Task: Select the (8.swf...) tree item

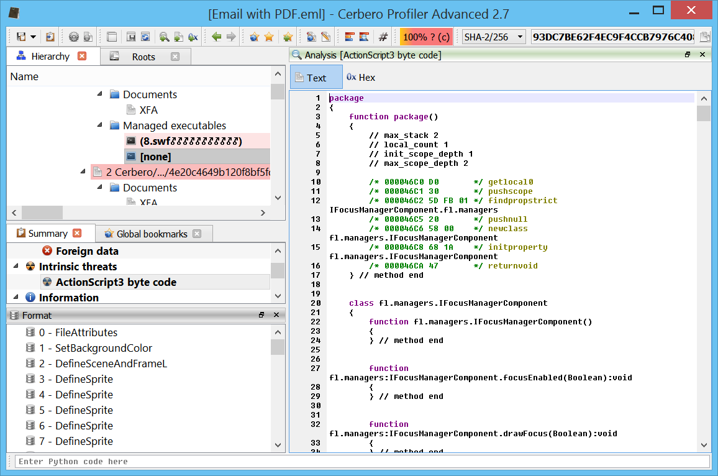Action: [197, 141]
